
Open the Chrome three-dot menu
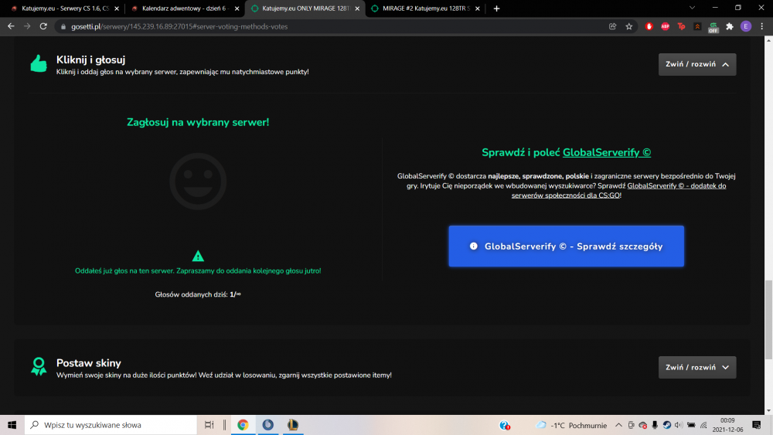761,26
